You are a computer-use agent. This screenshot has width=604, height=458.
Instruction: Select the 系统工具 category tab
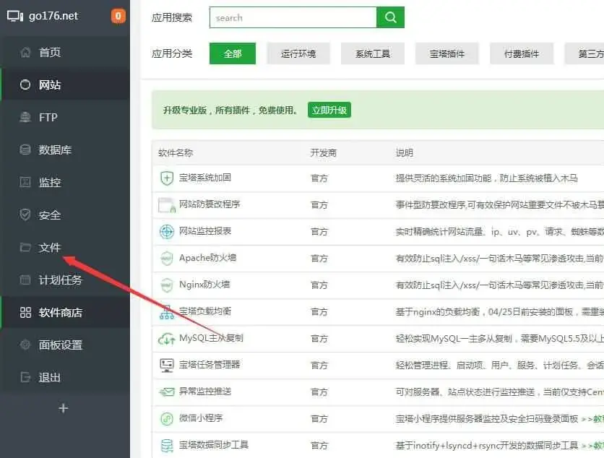pyautogui.click(x=373, y=53)
